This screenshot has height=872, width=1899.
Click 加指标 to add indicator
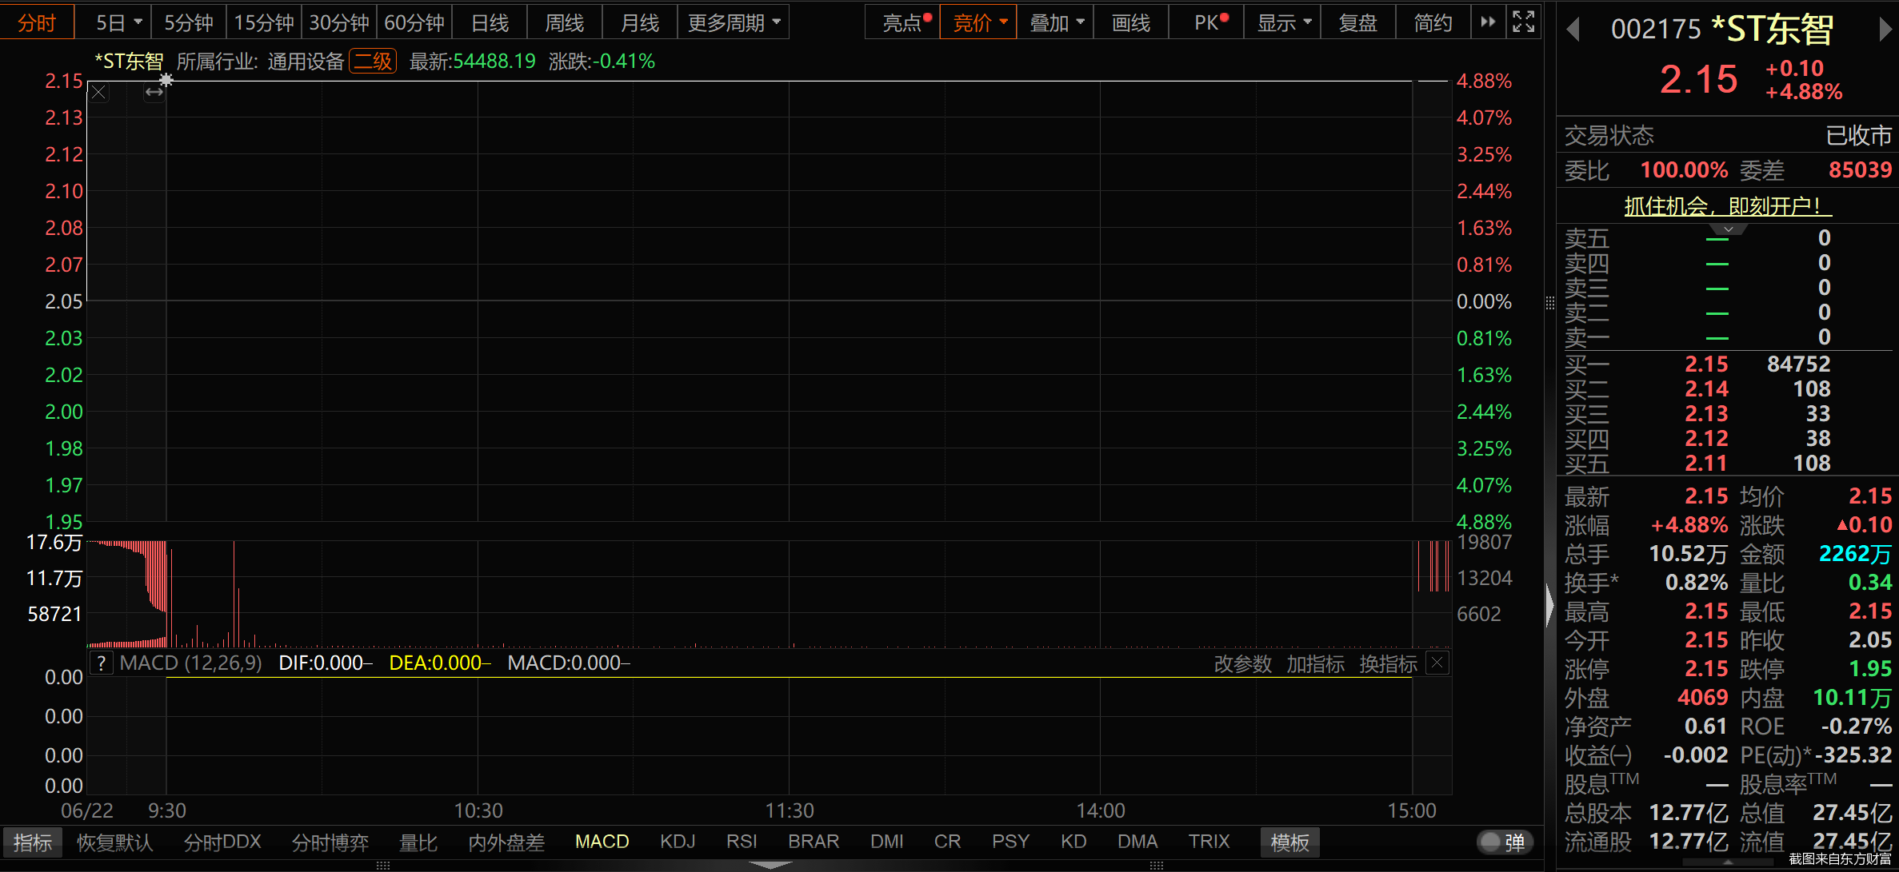click(1315, 664)
